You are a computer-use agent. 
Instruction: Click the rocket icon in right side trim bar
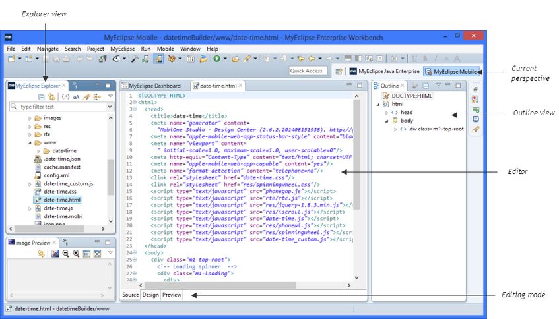476,129
